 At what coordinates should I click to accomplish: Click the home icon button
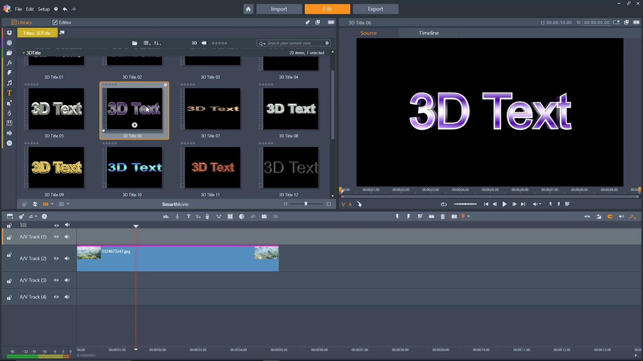[248, 9]
